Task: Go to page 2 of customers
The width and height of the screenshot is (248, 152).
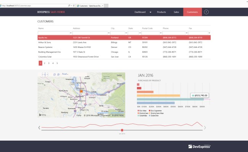Action: click(x=45, y=63)
